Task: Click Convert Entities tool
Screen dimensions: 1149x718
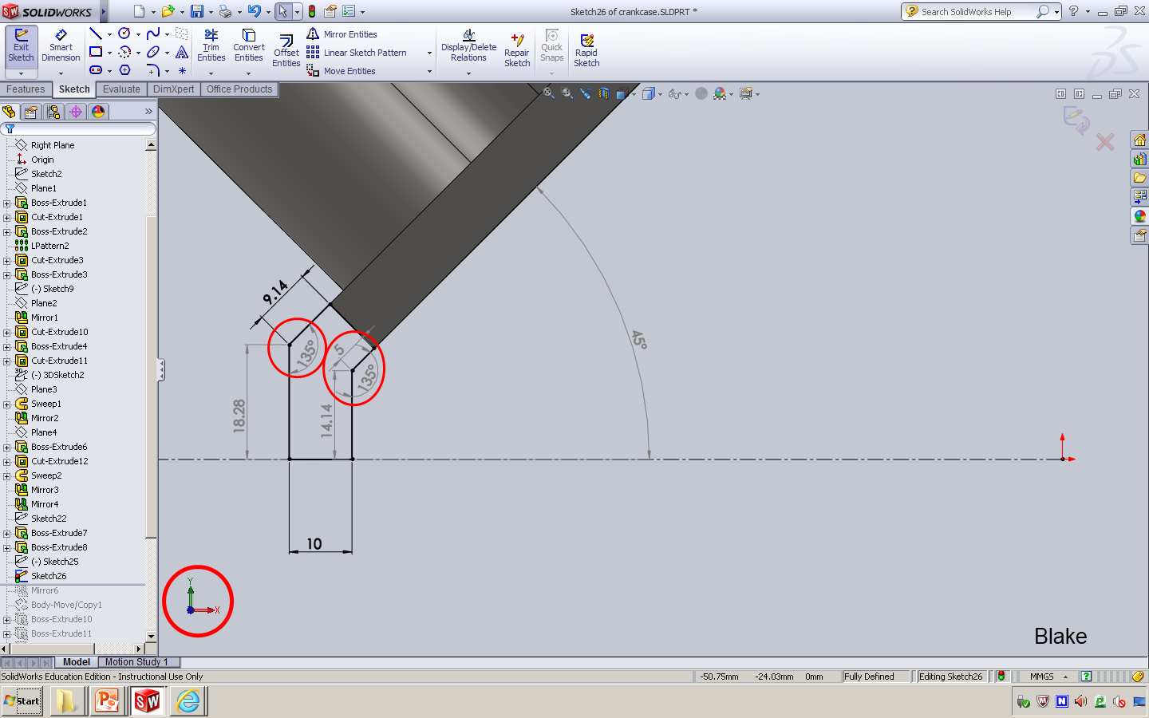Action: pyautogui.click(x=249, y=45)
